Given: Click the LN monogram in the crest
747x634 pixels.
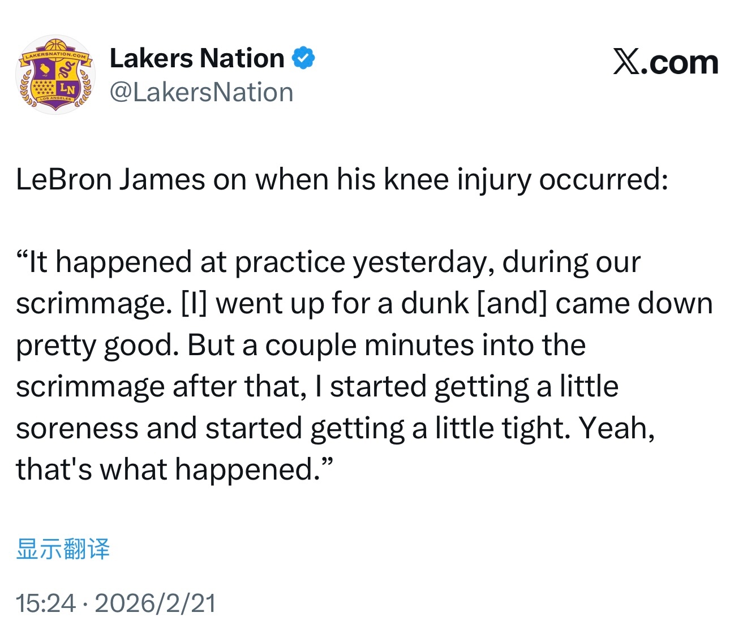Looking at the screenshot, I should click(67, 89).
